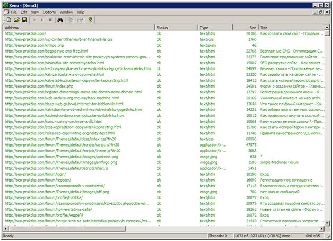Sort by the Status column header
333x241 pixels.
pyautogui.click(x=176, y=28)
